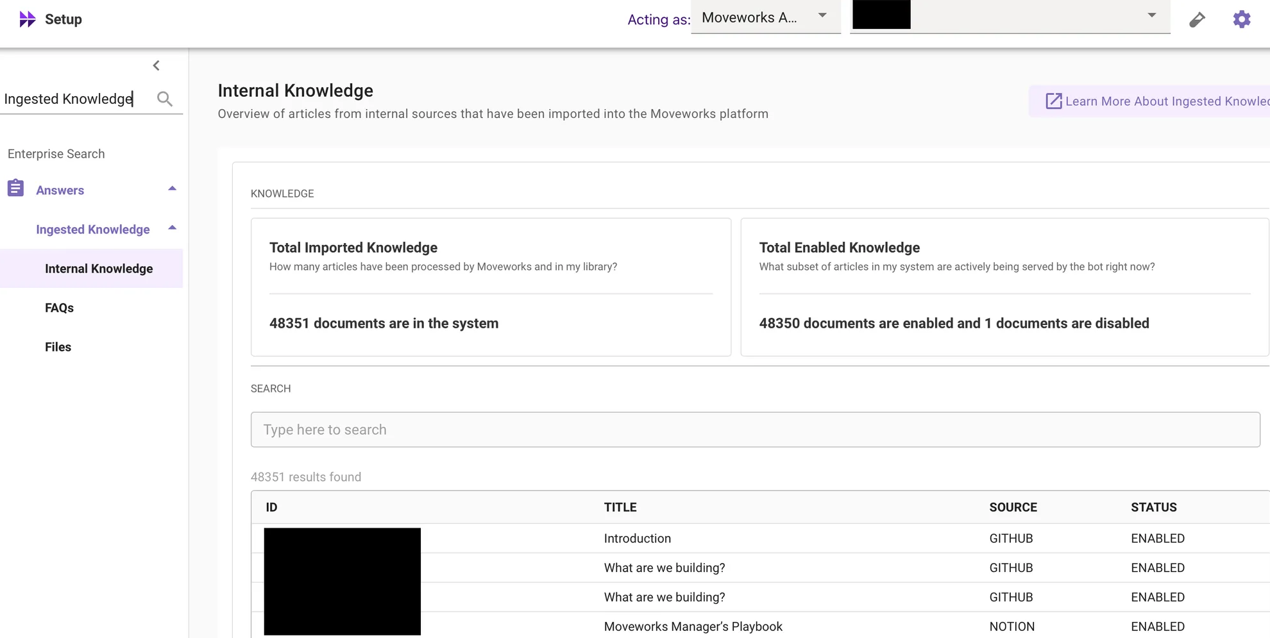Click the Acting as label
The width and height of the screenshot is (1270, 638).
pyautogui.click(x=658, y=19)
